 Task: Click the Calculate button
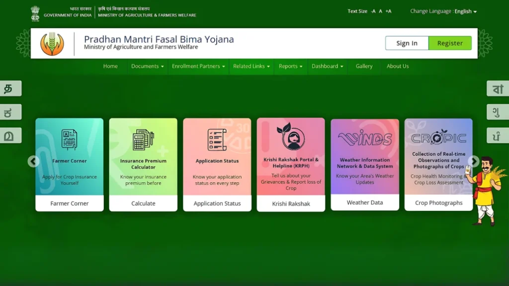(x=143, y=203)
